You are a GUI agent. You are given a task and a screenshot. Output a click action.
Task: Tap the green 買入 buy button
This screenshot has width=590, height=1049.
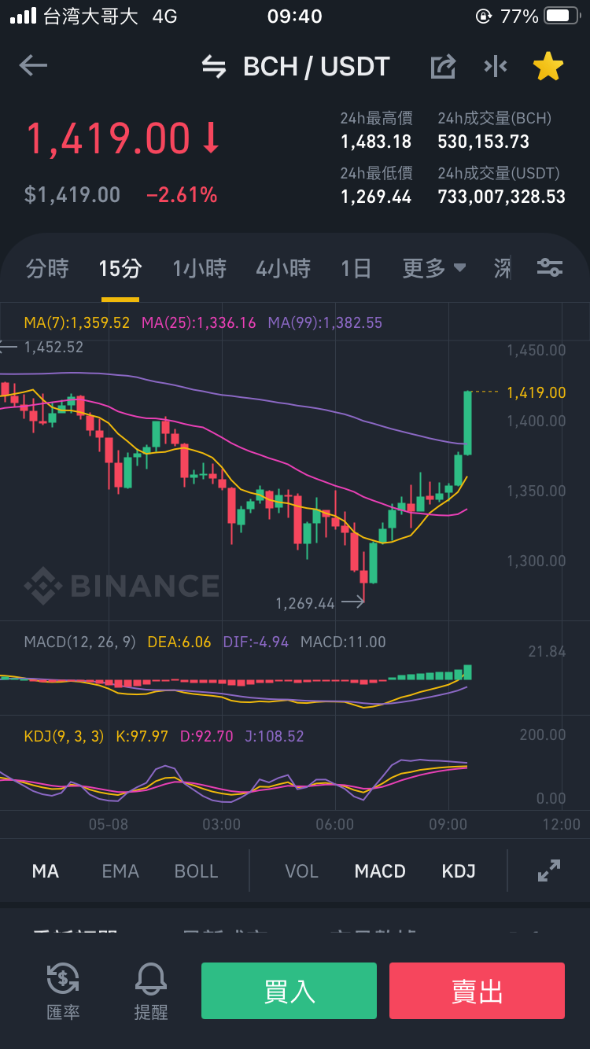289,991
